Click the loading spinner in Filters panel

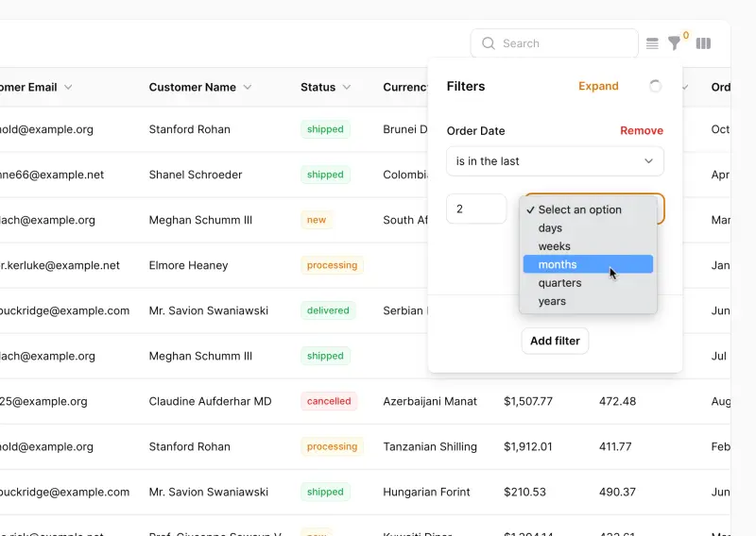656,86
